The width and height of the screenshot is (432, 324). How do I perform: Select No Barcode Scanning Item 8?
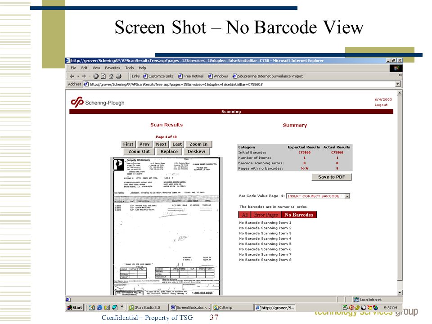pyautogui.click(x=265, y=260)
